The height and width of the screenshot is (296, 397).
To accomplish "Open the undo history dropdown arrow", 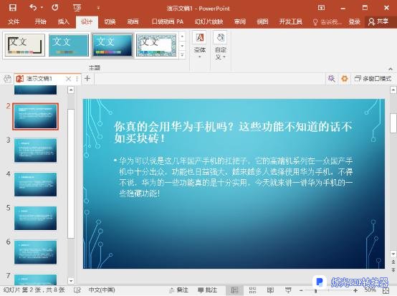I will pos(42,8).
